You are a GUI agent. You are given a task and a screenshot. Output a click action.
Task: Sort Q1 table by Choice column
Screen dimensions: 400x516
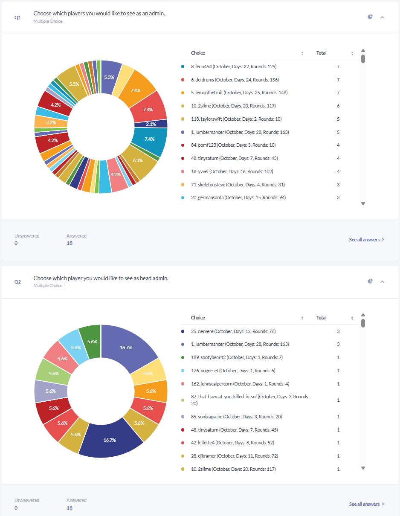click(302, 53)
